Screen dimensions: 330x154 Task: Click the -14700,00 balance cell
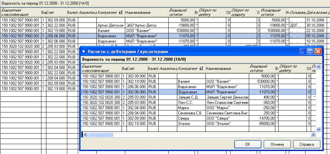click(262, 118)
